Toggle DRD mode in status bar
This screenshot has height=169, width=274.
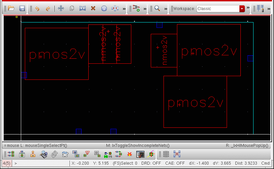[x=151, y=163]
